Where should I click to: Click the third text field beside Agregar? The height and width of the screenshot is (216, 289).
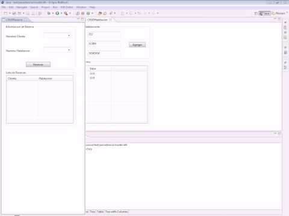tap(104, 53)
